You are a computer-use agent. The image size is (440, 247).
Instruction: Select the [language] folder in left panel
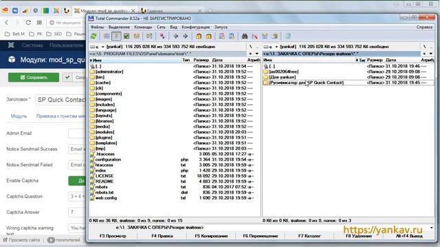[x=106, y=110]
